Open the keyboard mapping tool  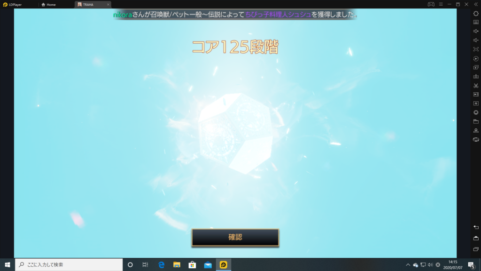tap(476, 22)
